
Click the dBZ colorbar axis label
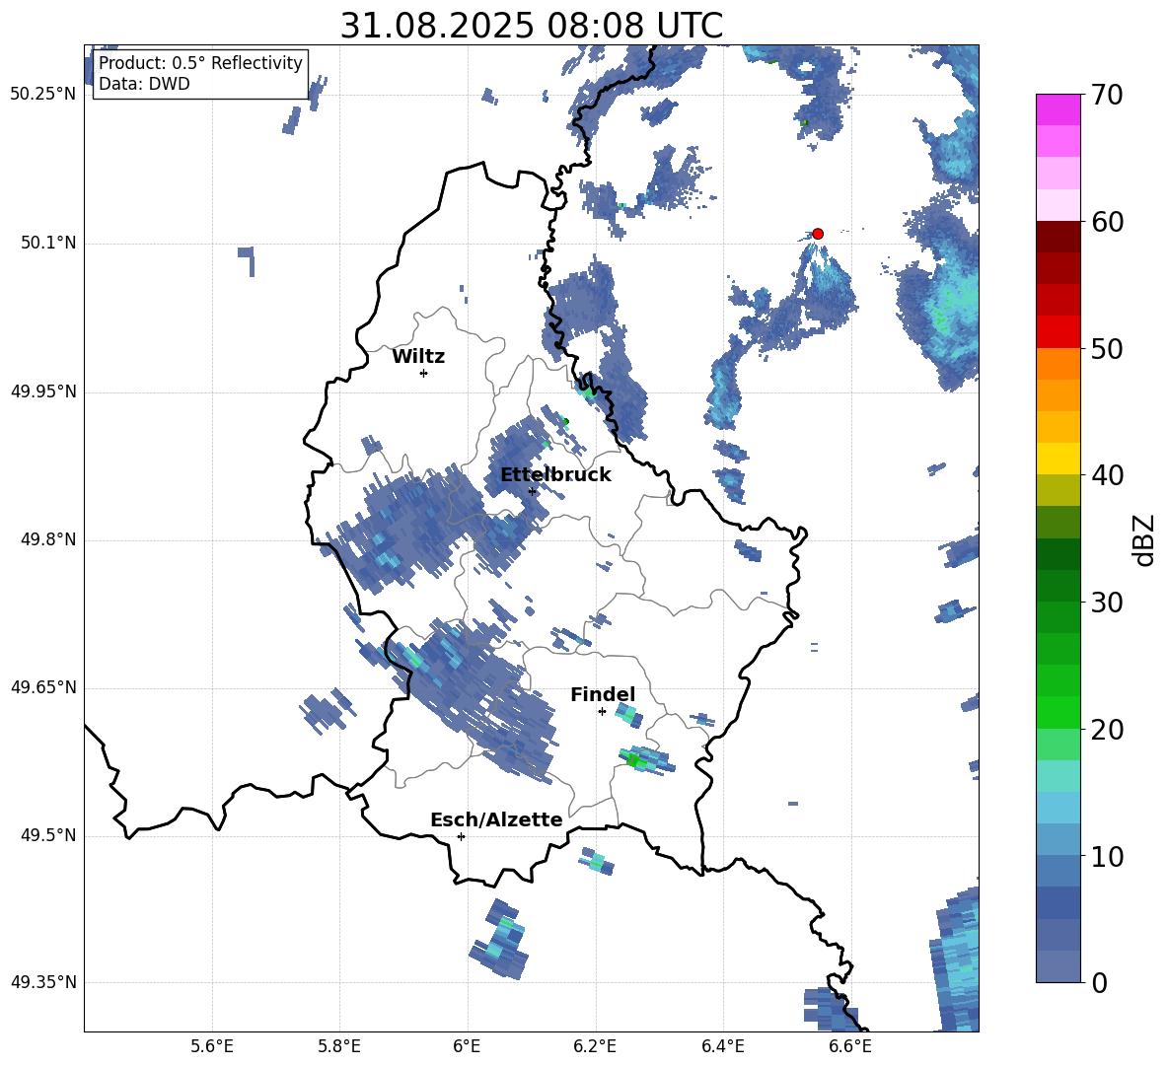pyautogui.click(x=1144, y=539)
